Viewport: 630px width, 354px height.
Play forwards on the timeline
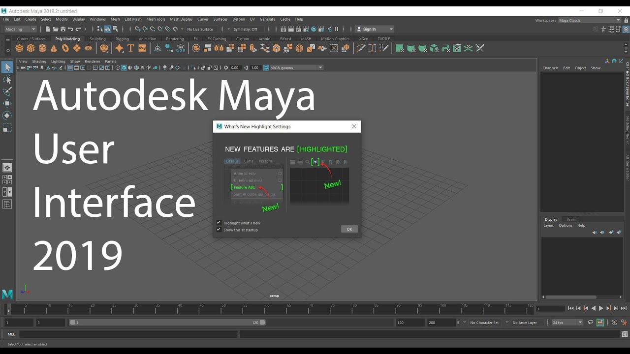[601, 308]
